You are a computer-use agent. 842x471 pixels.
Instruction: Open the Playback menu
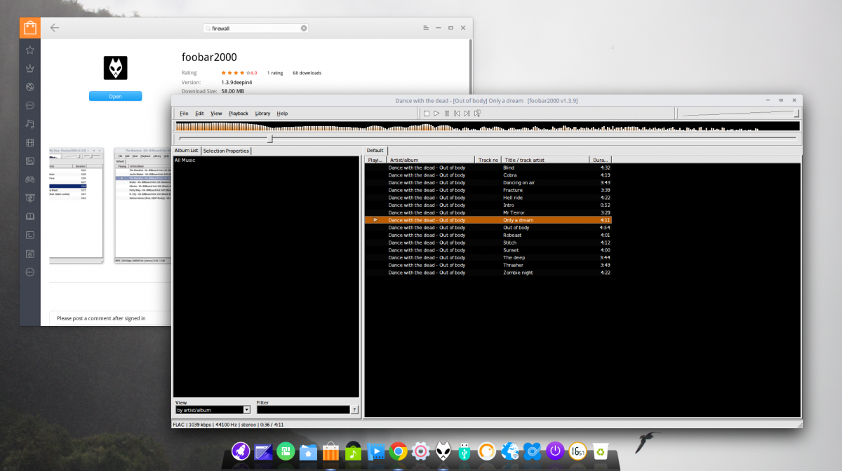pos(239,114)
